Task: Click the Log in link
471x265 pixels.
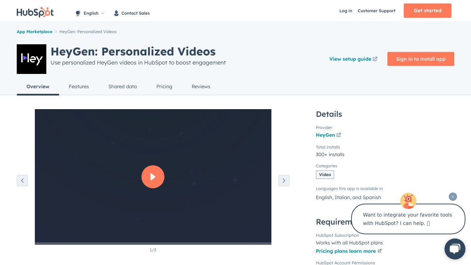Action: pos(346,11)
